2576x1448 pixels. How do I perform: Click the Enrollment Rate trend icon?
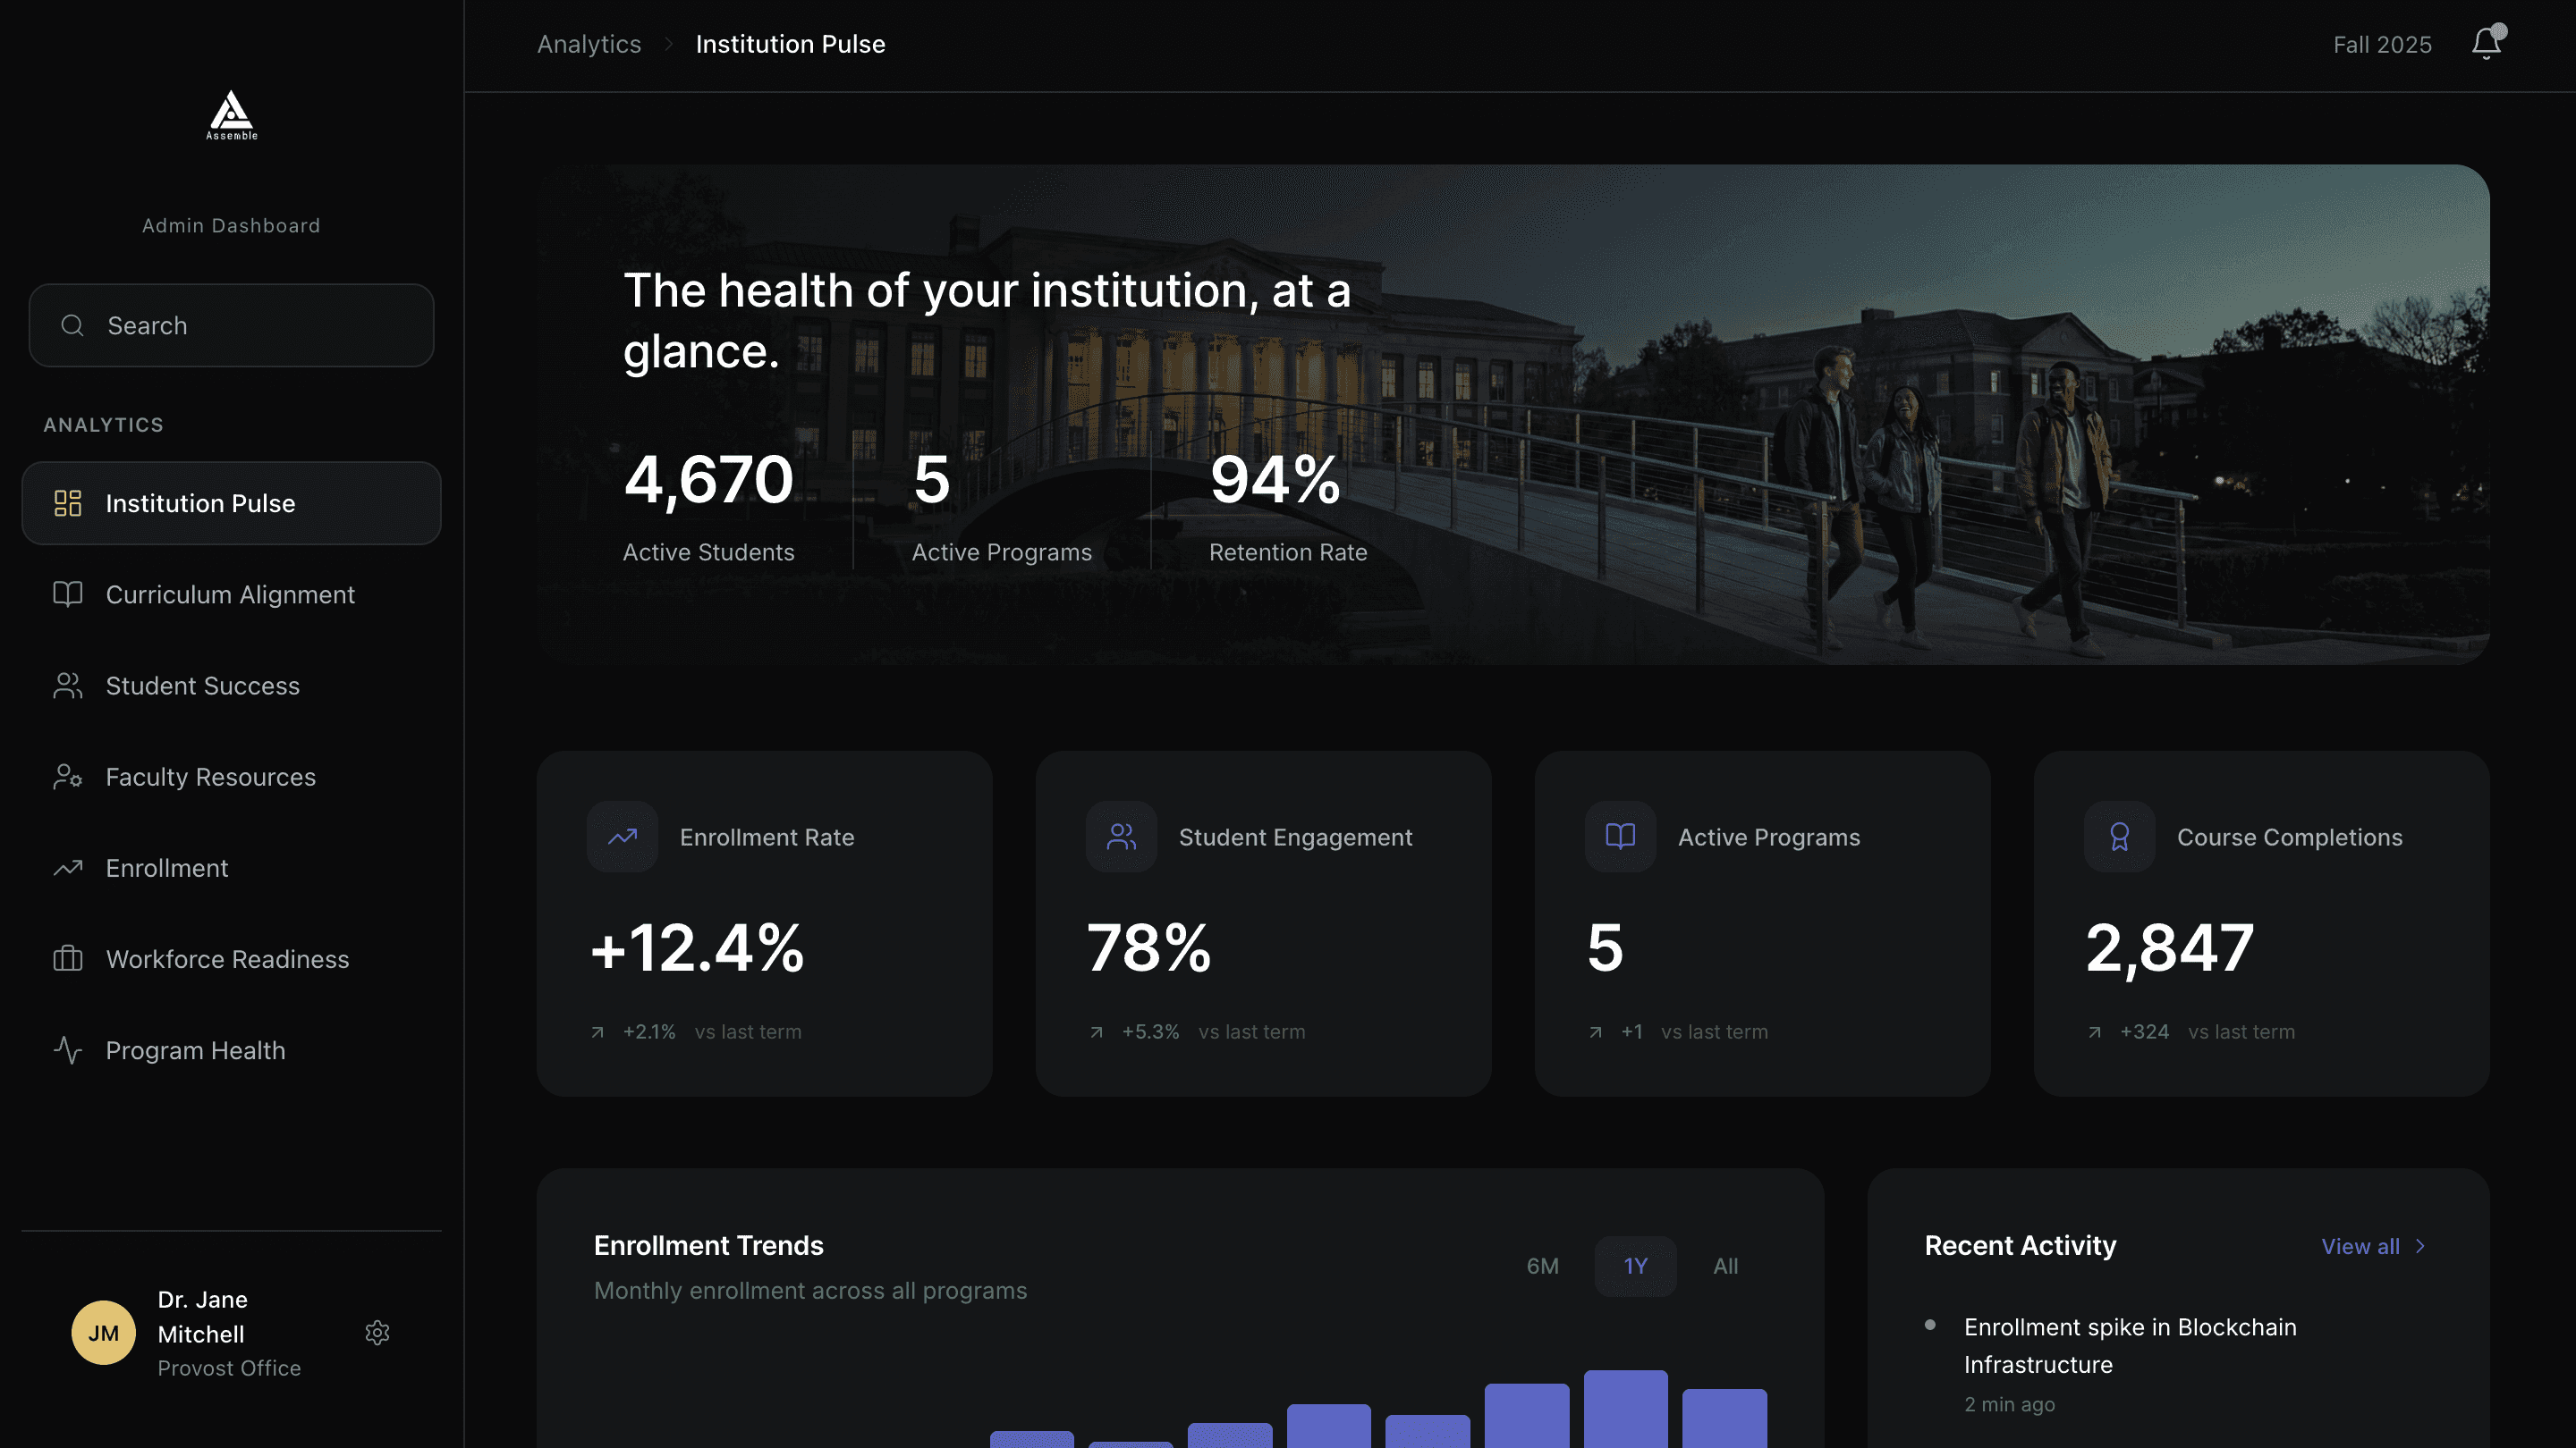pos(622,837)
